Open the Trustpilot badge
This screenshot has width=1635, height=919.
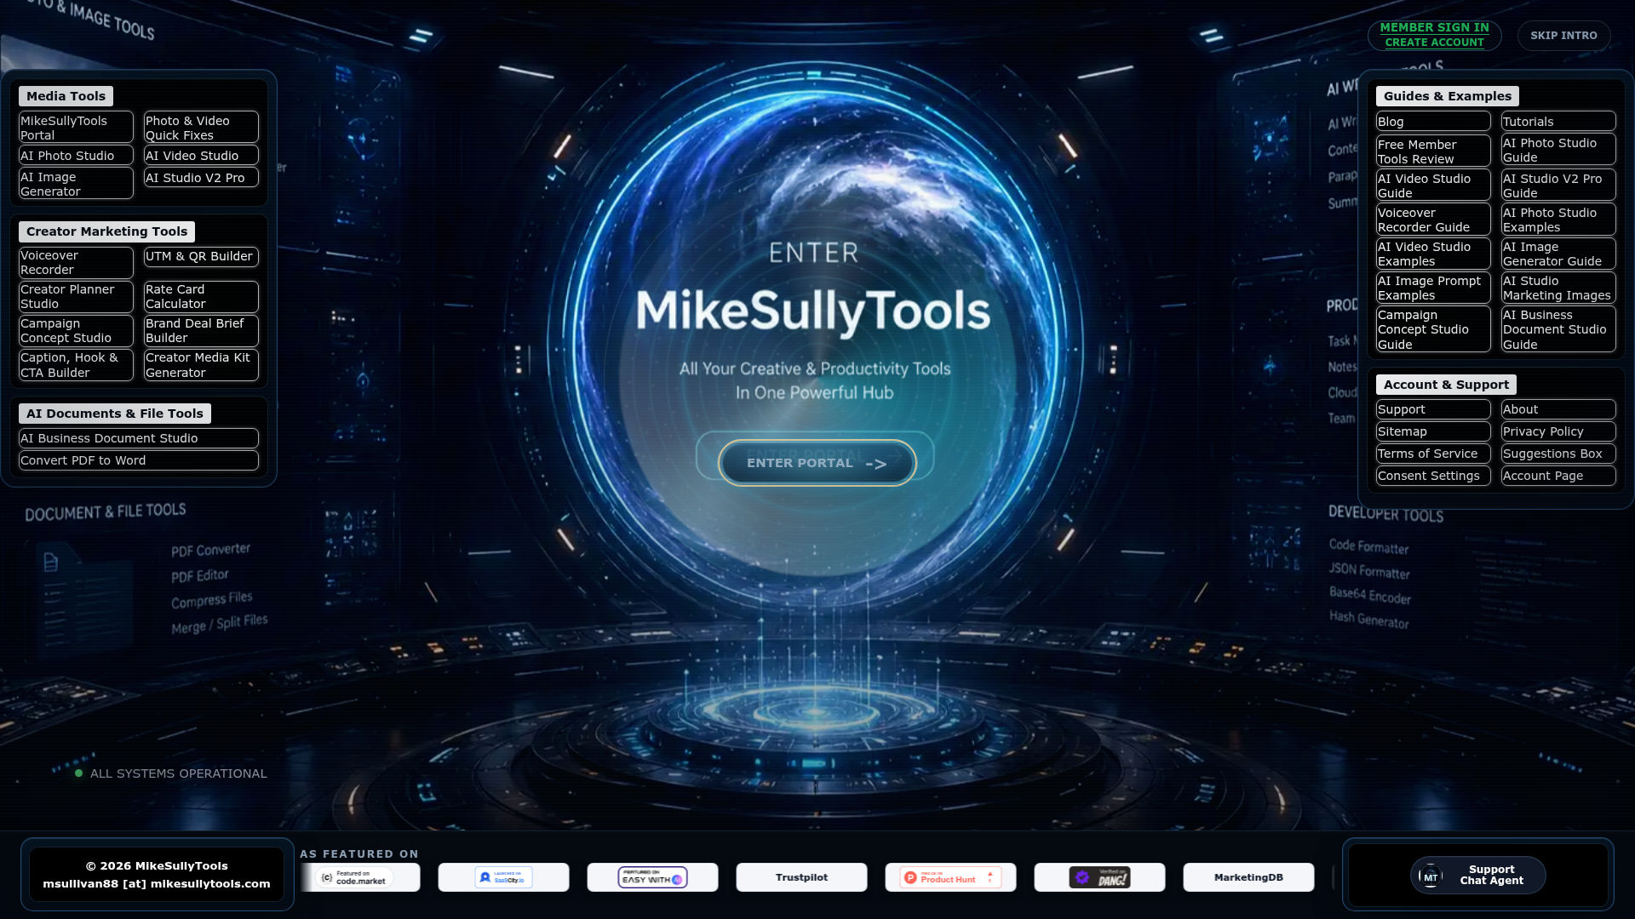click(x=801, y=877)
